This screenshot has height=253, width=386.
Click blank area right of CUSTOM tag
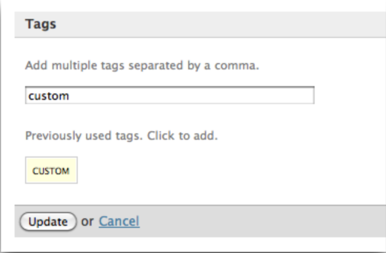pyautogui.click(x=221, y=170)
